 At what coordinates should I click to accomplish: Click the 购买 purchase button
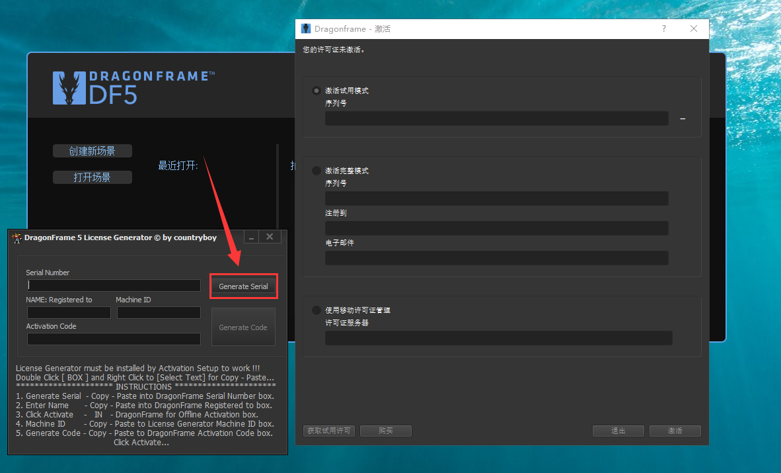coord(385,431)
